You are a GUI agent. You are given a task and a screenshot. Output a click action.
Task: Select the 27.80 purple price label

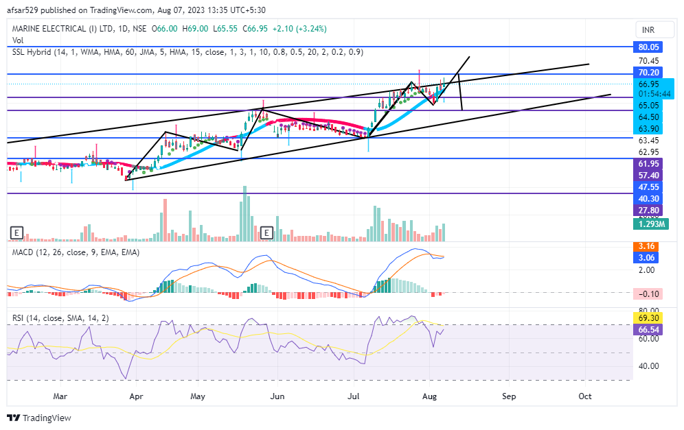click(x=648, y=211)
